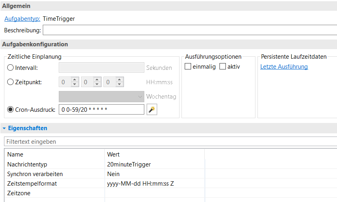
Task: Click the Beschreibung text field
Action: point(190,30)
